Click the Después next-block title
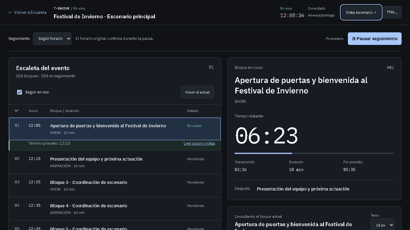The width and height of the screenshot is (410, 230). pos(303,189)
